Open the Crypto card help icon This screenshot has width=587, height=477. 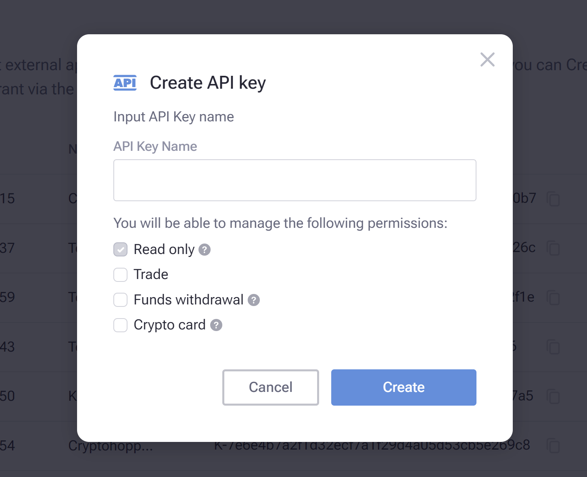click(216, 325)
